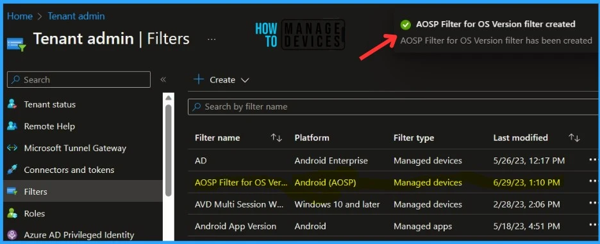Go to Home breadcrumb link
Screen dimensions: 600x244
click(x=20, y=16)
